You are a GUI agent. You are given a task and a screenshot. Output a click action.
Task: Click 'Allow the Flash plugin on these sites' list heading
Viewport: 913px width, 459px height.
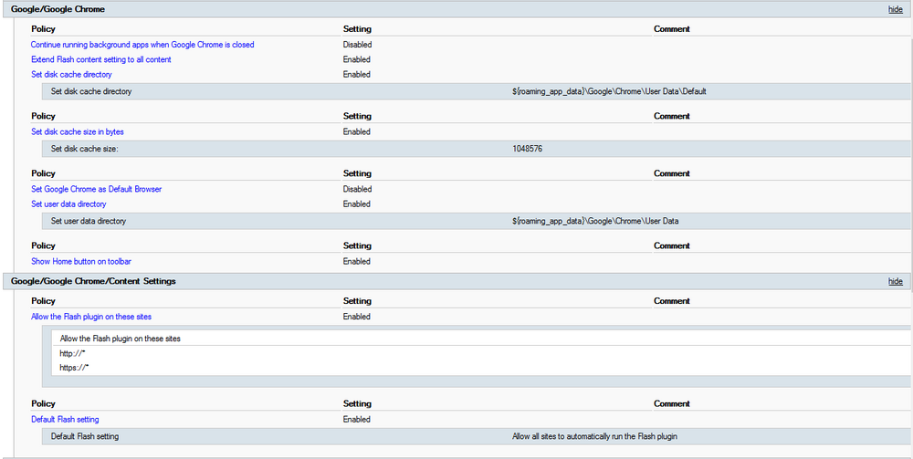(x=120, y=339)
